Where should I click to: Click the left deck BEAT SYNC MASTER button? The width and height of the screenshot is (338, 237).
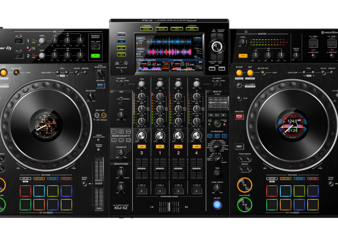[104, 115]
